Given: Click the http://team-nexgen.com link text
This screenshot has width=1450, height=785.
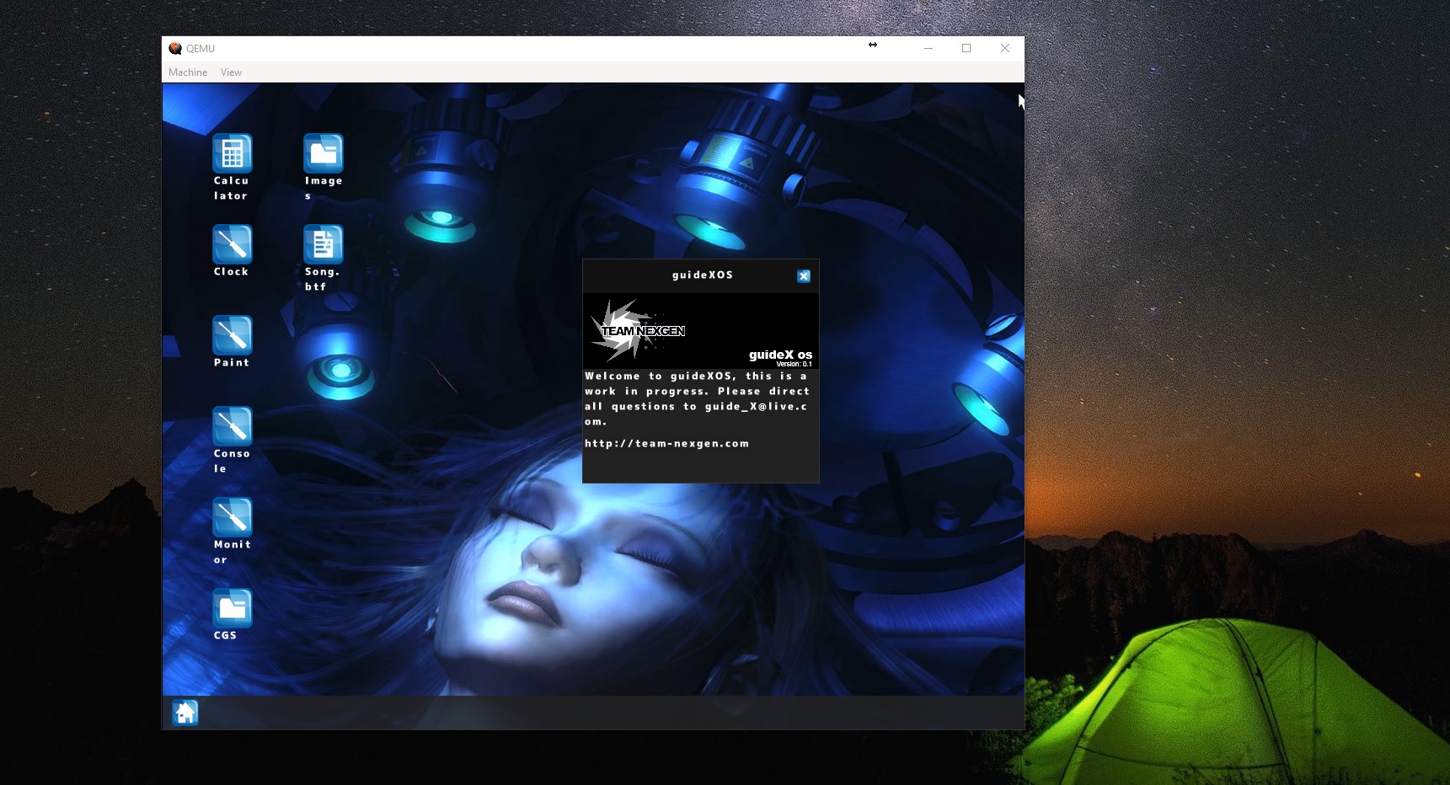Looking at the screenshot, I should [x=666, y=444].
